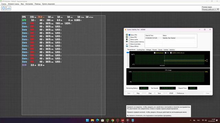This screenshot has height=123, width=220.
Task: Open the notification bell in the tray
Action: pos(217,120)
